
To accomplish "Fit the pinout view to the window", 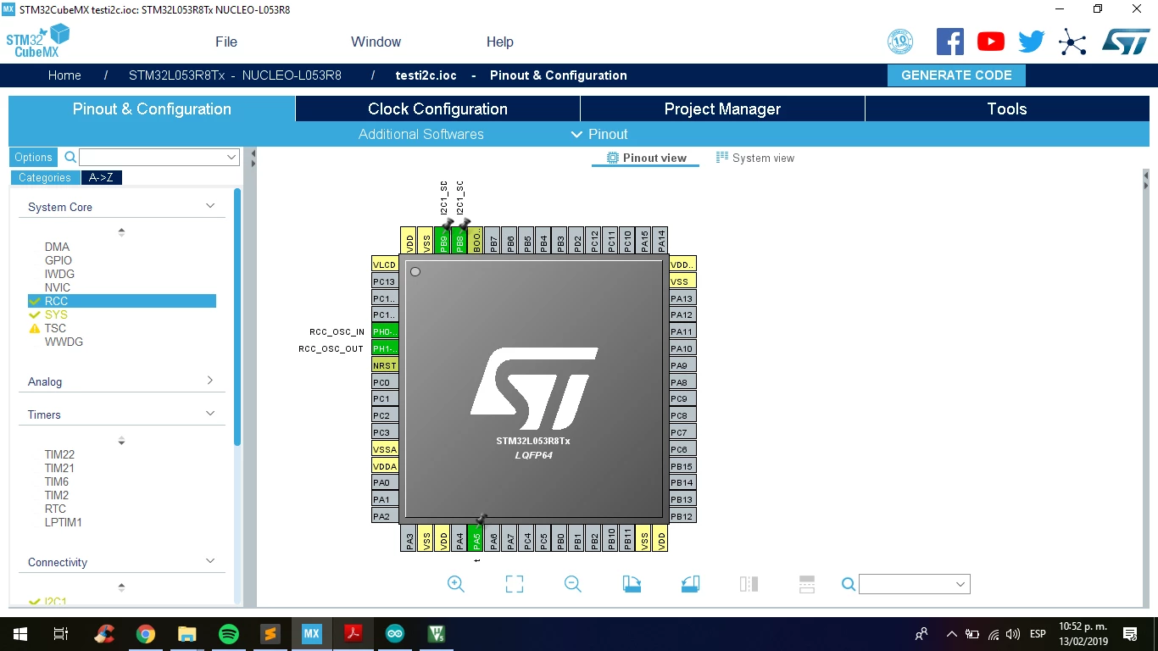I will [x=515, y=583].
